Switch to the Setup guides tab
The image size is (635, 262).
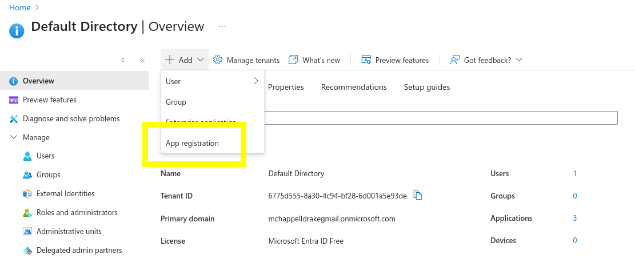click(x=426, y=87)
